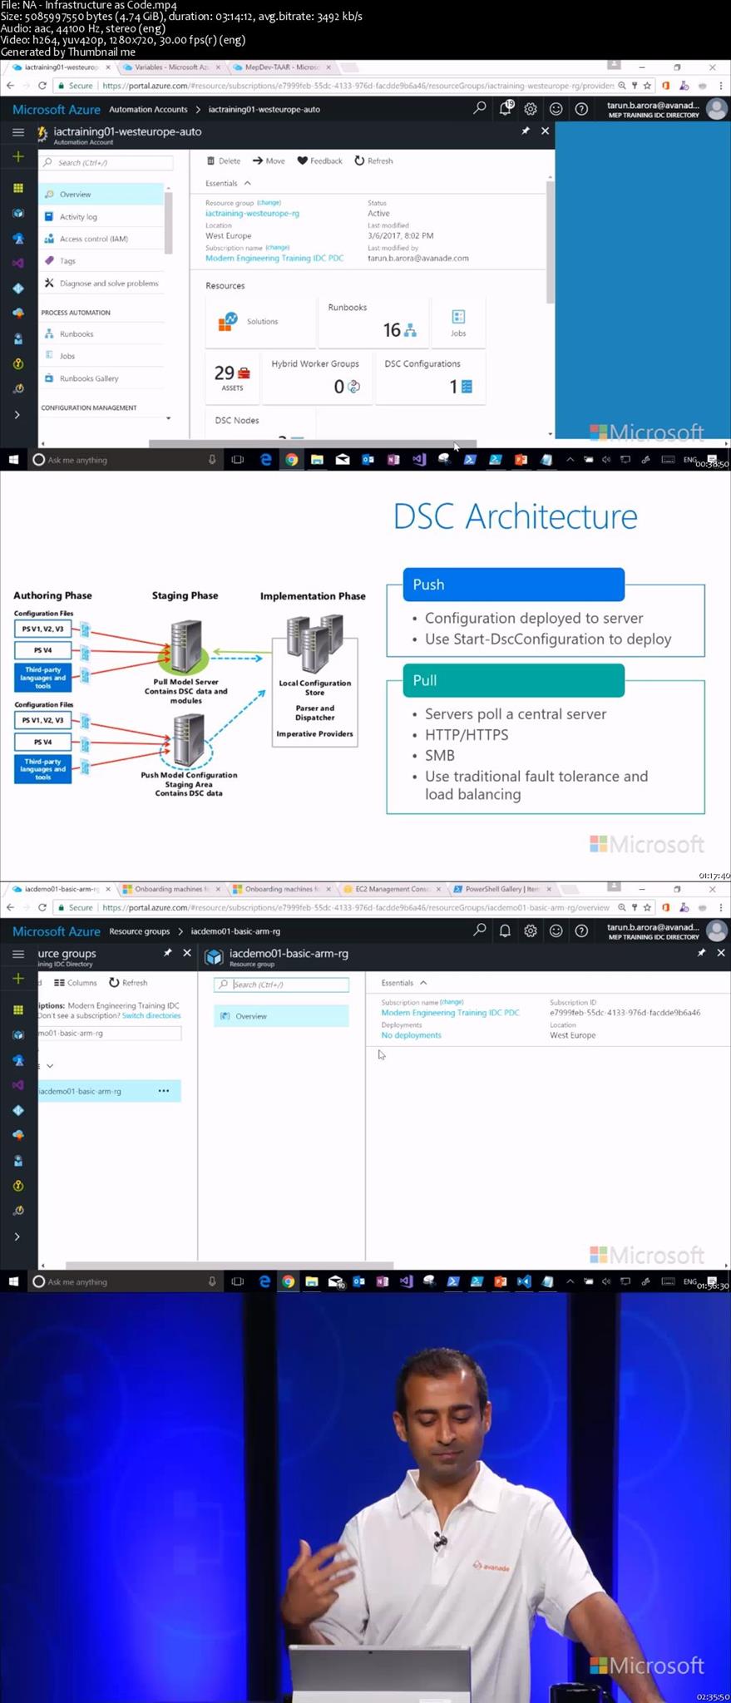Refresh the automation account overview
This screenshot has width=731, height=1703.
(x=373, y=160)
